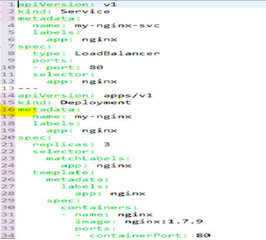Click line number 1 in the gutter
Image resolution: width=266 pixels, height=240 pixels.
[x=11, y=4]
